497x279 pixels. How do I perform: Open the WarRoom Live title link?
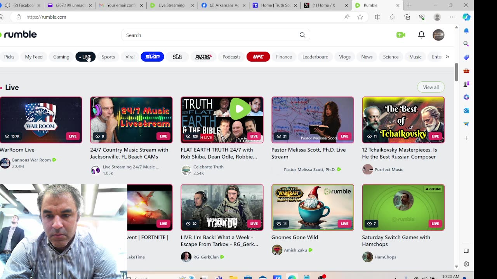click(x=17, y=150)
